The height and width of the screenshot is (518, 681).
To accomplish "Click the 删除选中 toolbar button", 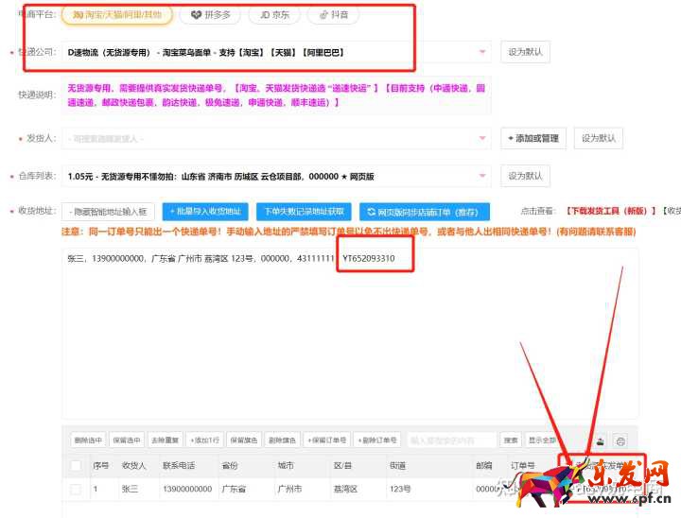I will tap(88, 440).
